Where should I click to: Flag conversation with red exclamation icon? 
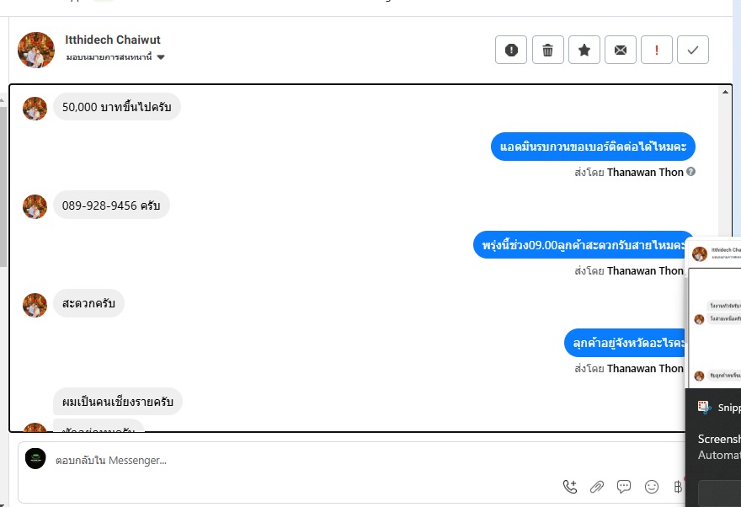(x=657, y=50)
